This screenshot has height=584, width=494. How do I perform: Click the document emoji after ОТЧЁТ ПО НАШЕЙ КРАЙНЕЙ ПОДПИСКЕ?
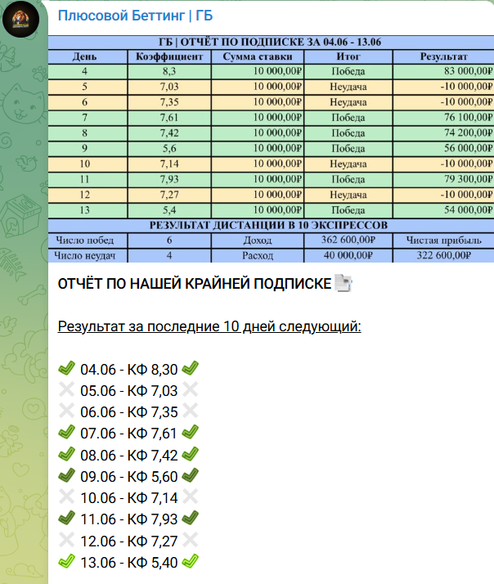(x=344, y=284)
